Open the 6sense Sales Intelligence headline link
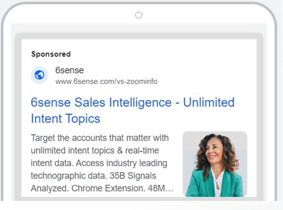This screenshot has width=283, height=210. 132,110
